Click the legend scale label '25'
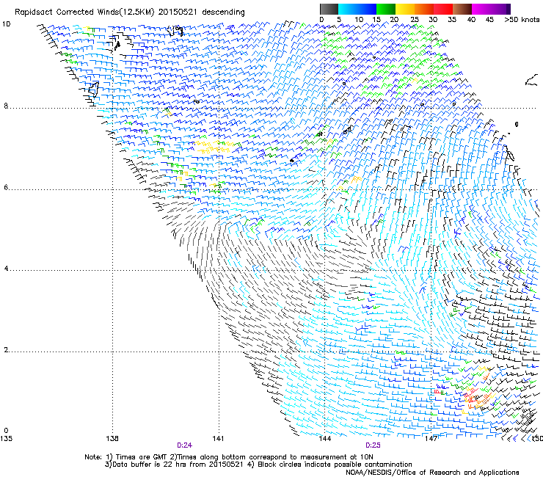Viewport: 543px width, 477px height. pos(415,20)
